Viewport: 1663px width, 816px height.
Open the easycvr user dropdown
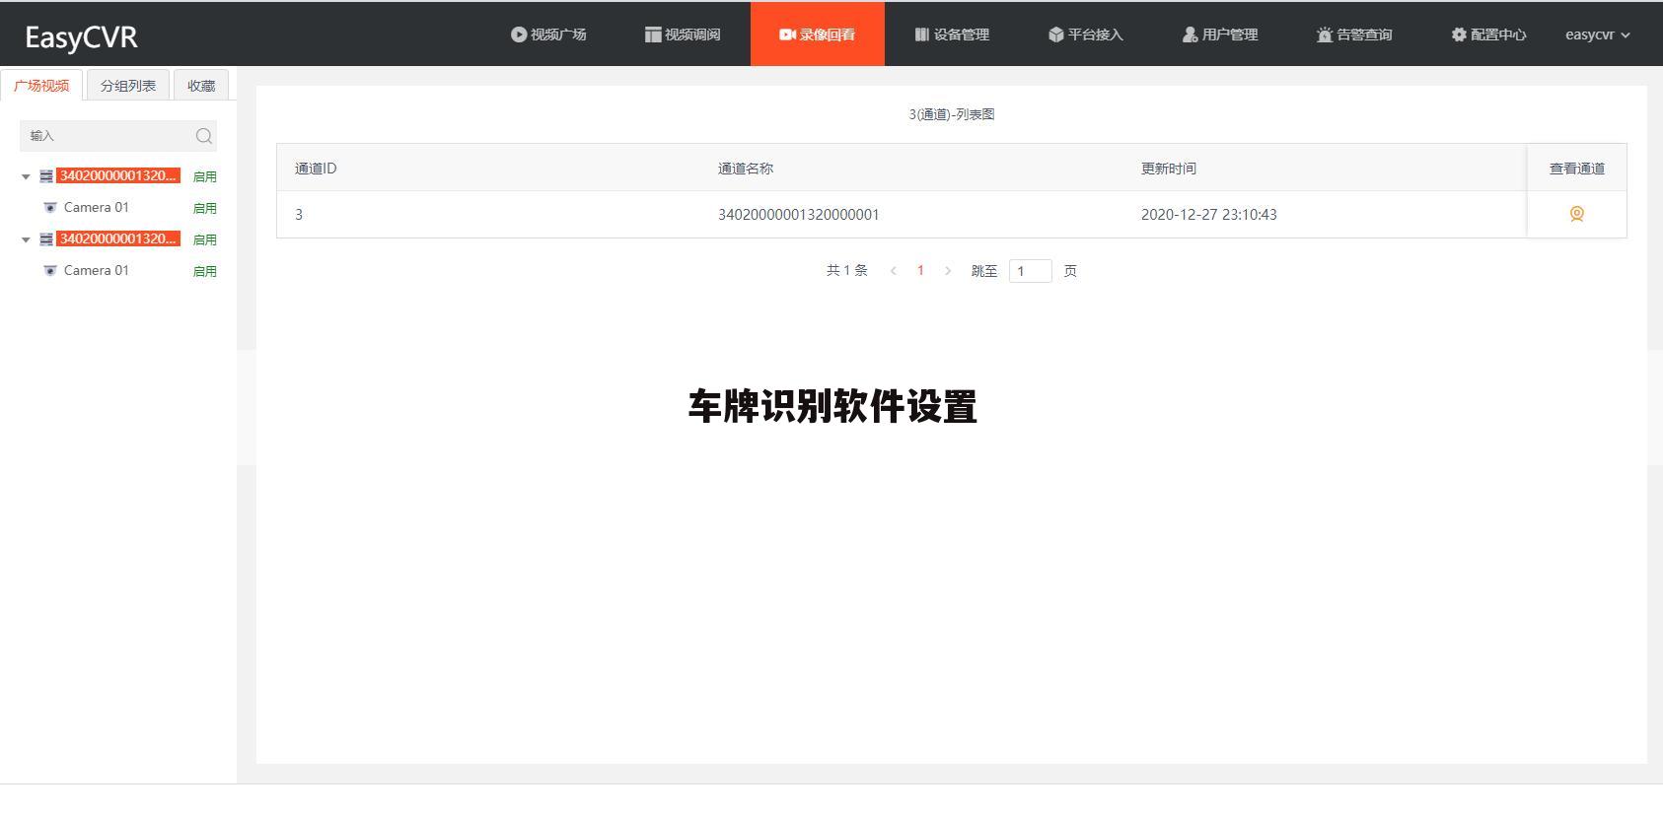1597,34
